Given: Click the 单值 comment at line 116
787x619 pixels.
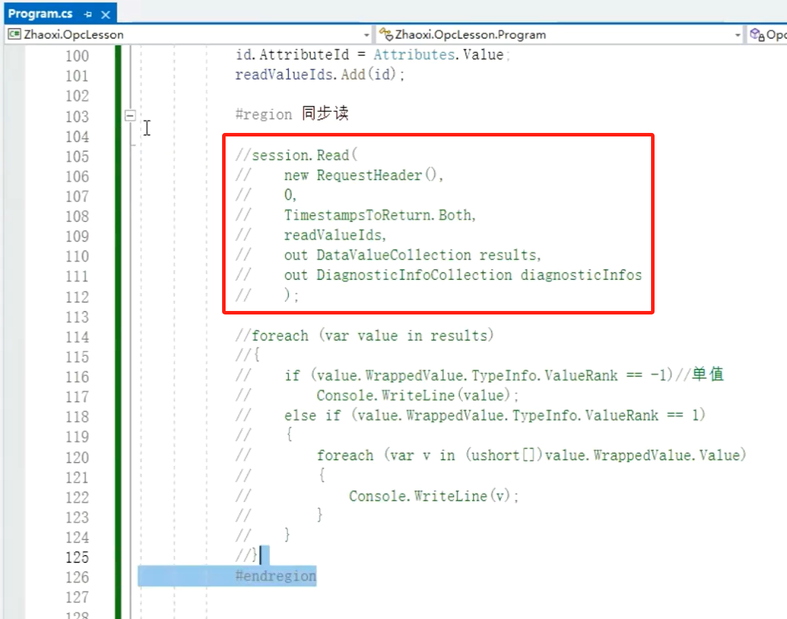Looking at the screenshot, I should click(x=708, y=374).
